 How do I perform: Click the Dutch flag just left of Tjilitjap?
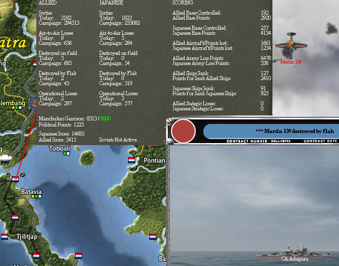click(5, 237)
